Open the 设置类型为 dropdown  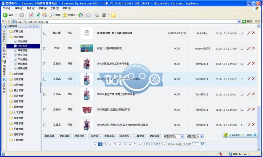(x=196, y=136)
